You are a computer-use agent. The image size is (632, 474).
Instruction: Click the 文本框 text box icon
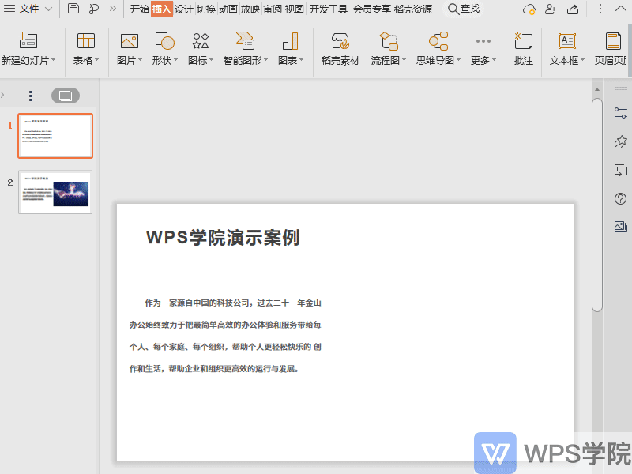coord(567,41)
